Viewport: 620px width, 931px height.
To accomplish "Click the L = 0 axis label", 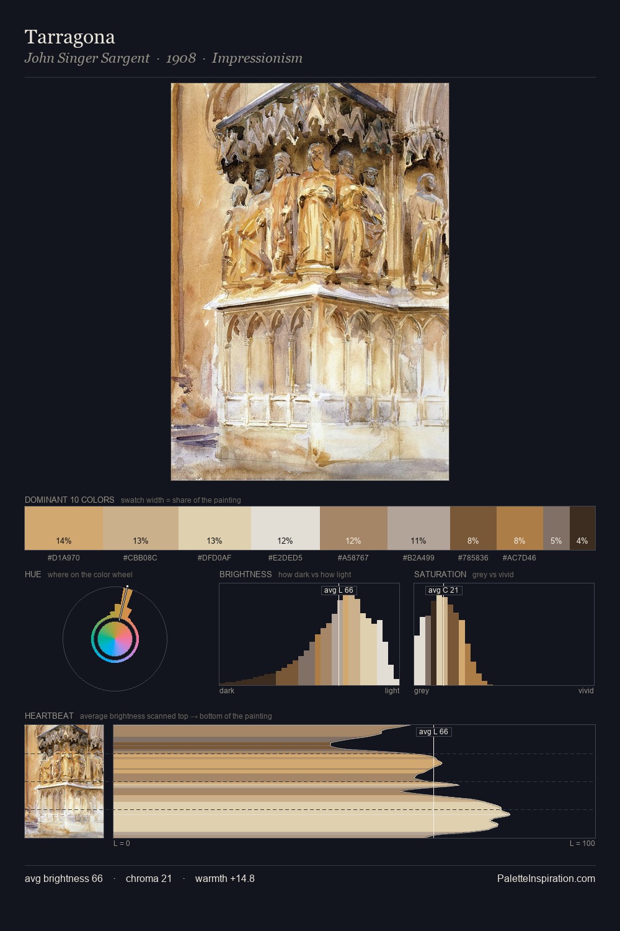I will 122,843.
